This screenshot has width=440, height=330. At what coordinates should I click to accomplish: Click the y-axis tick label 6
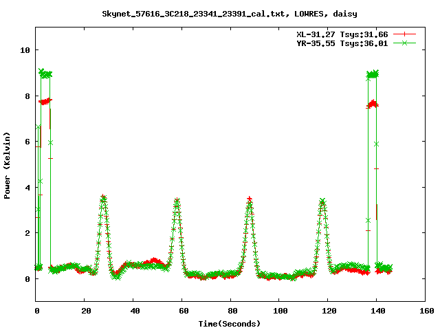27,142
